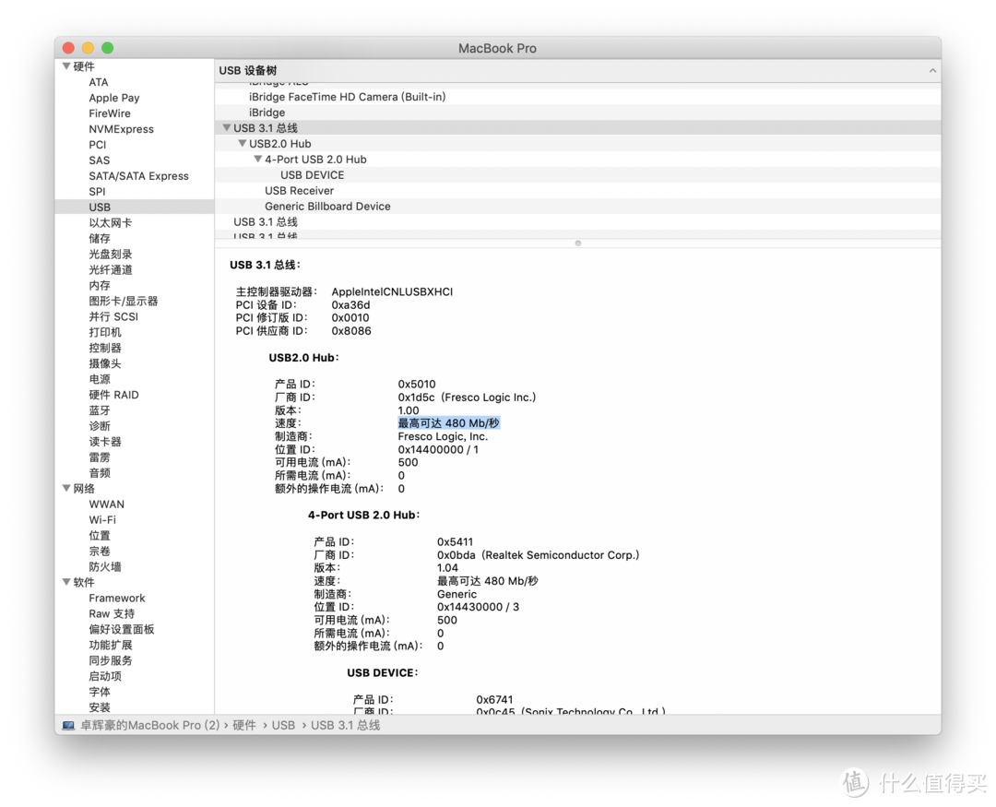Collapse the 4-Port USB 2.0 Hub node

click(258, 160)
